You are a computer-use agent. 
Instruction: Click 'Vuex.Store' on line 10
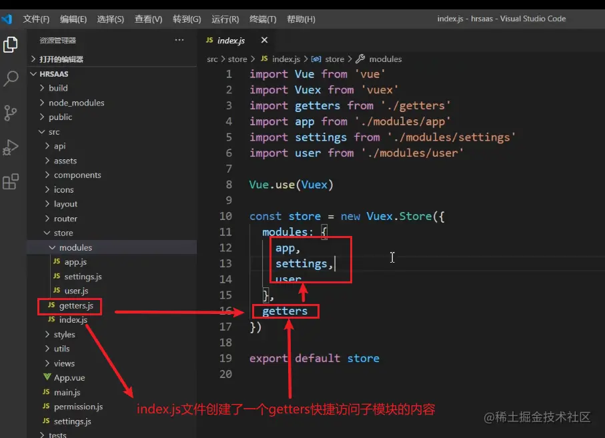point(399,216)
